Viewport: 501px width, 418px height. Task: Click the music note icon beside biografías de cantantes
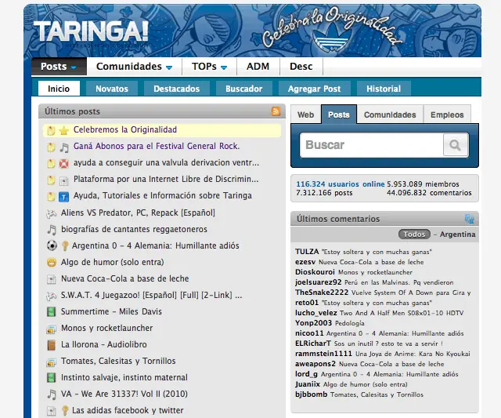coord(52,230)
